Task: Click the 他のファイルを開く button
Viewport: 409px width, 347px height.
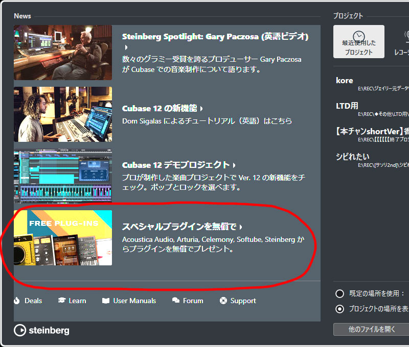Action: point(371,329)
